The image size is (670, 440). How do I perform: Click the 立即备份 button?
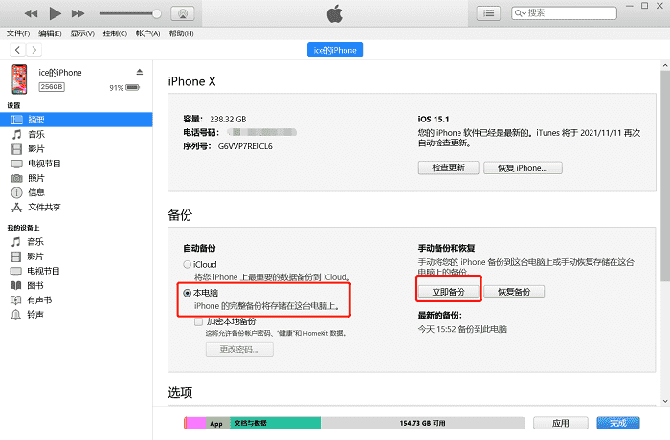[448, 292]
